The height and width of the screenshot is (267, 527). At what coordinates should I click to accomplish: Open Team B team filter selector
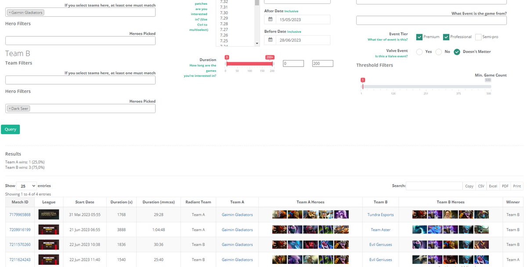pyautogui.click(x=80, y=80)
